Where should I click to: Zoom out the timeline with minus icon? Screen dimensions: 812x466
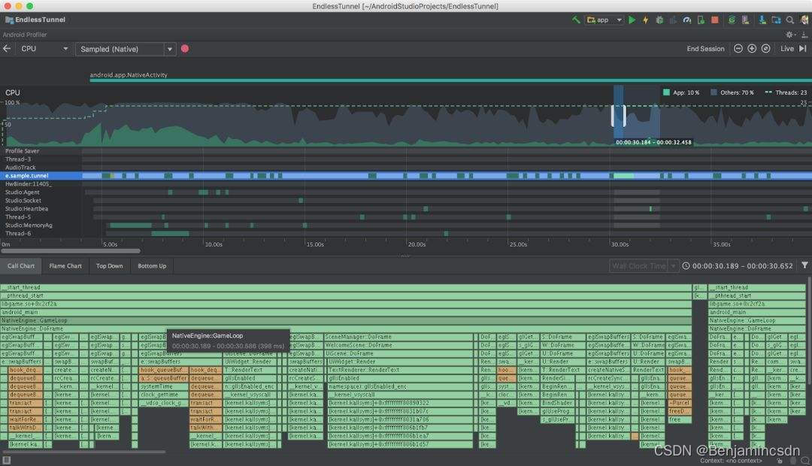pos(738,49)
